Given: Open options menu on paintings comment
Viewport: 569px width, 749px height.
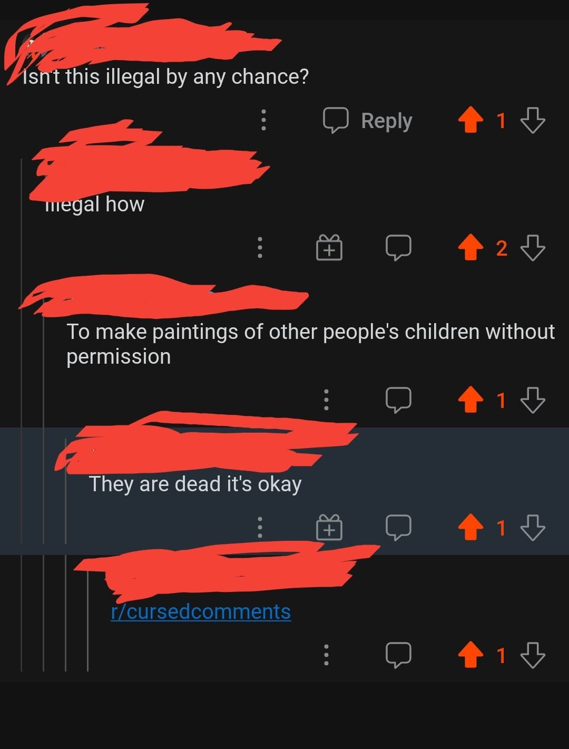Looking at the screenshot, I should pyautogui.click(x=326, y=400).
